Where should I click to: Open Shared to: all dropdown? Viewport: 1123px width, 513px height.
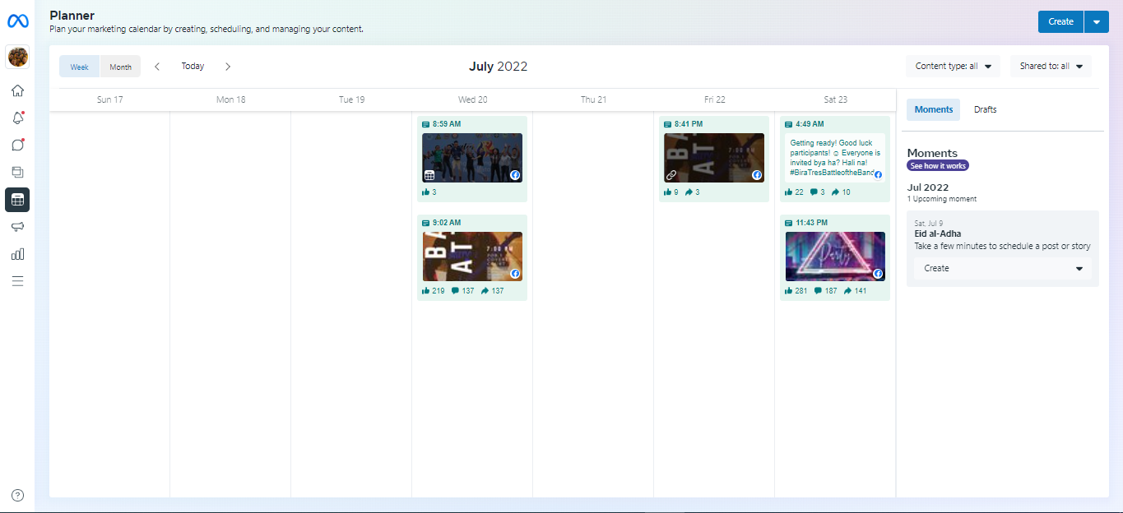[1051, 67]
